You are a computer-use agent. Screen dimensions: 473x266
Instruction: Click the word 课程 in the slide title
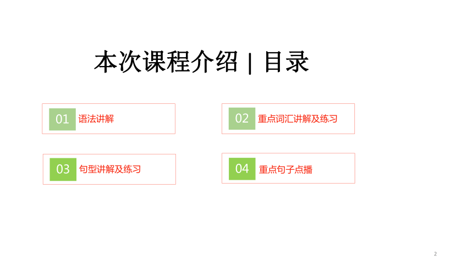pos(166,62)
